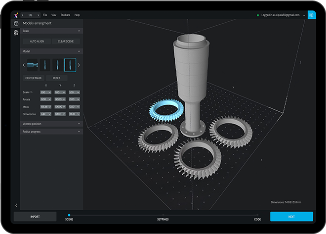Viewport: 326px width, 234px height.
Task: Expand the Vectore position section
Action: tap(79, 124)
